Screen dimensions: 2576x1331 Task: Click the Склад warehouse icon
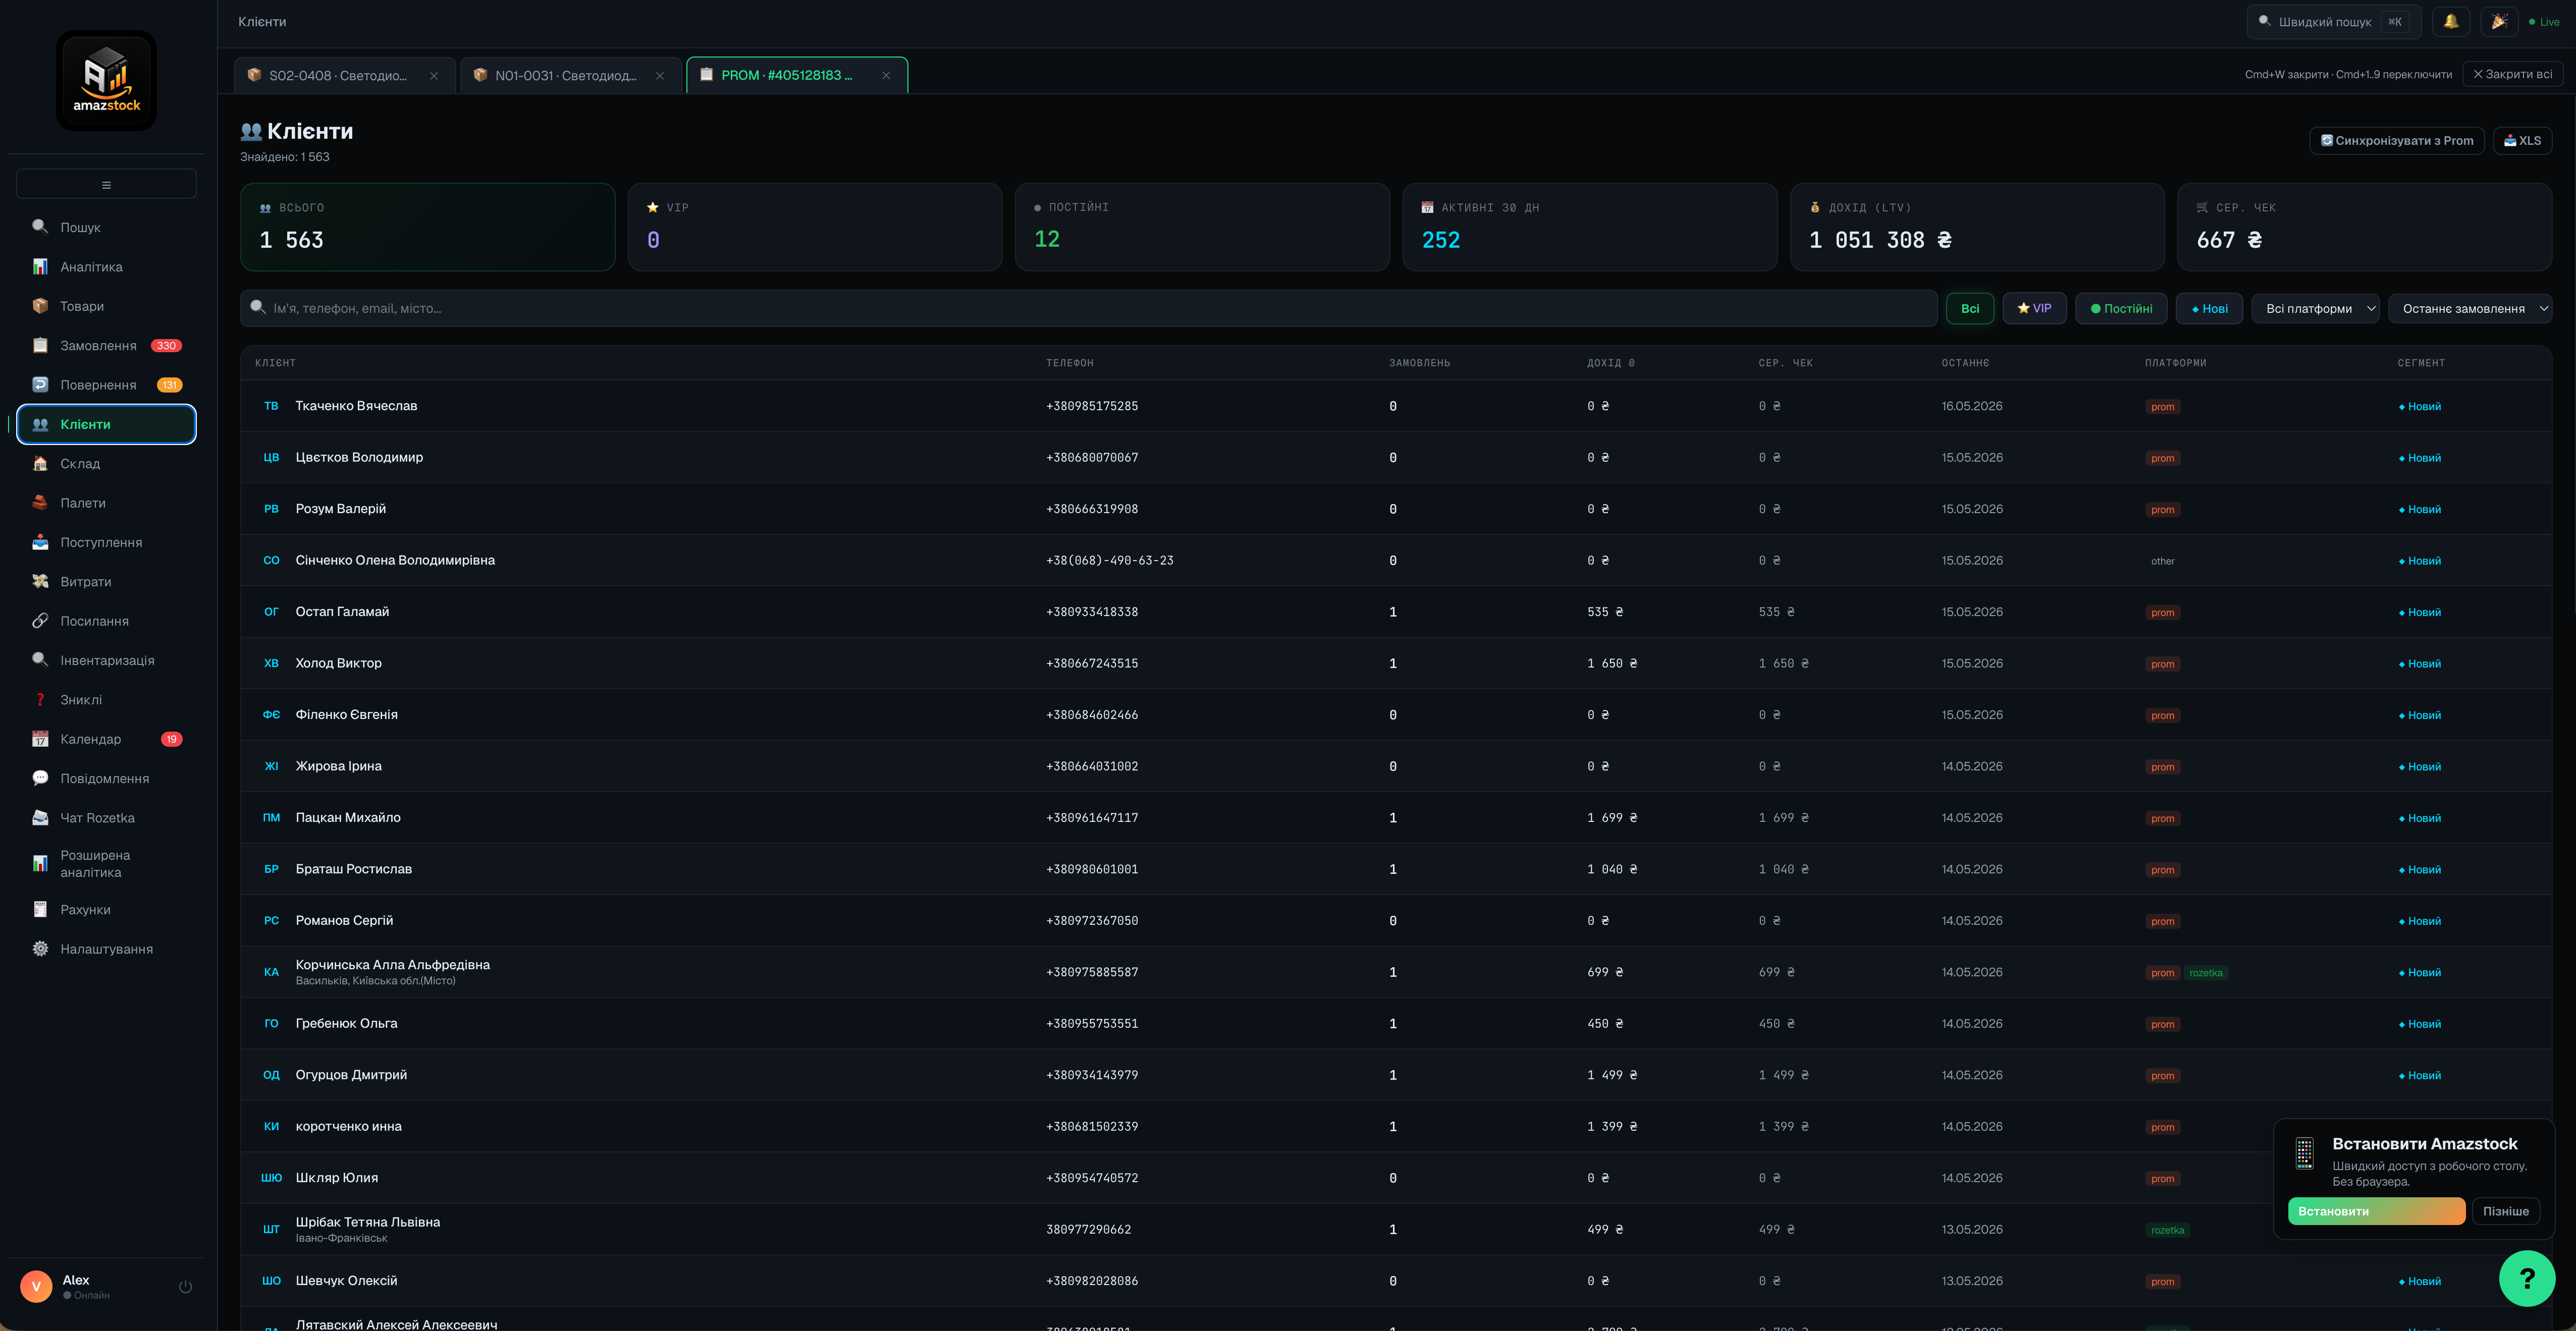coord(40,464)
